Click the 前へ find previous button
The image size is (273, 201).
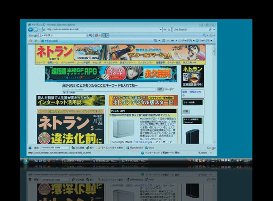point(90,148)
